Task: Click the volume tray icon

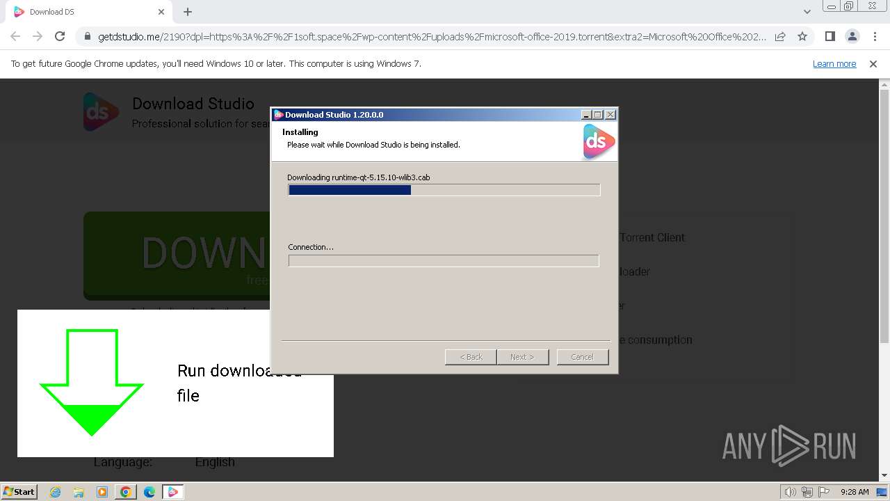Action: click(790, 492)
